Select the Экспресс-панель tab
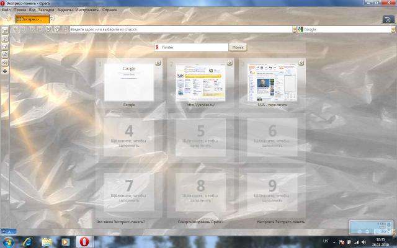The width and height of the screenshot is (397, 248). 32,19
